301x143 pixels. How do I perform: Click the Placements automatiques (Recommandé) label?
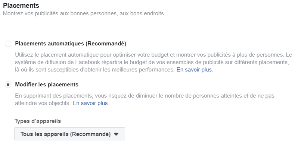71,44
